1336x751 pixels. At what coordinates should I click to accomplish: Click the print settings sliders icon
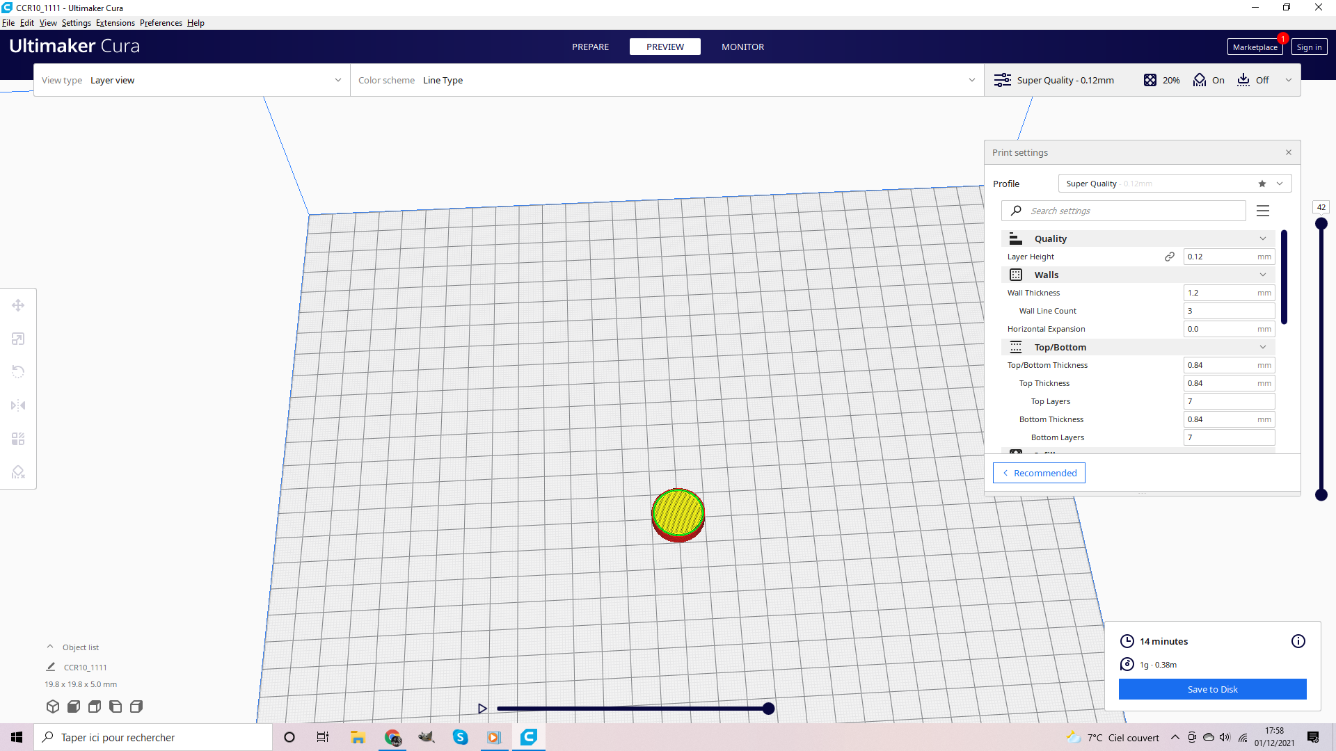[1003, 80]
